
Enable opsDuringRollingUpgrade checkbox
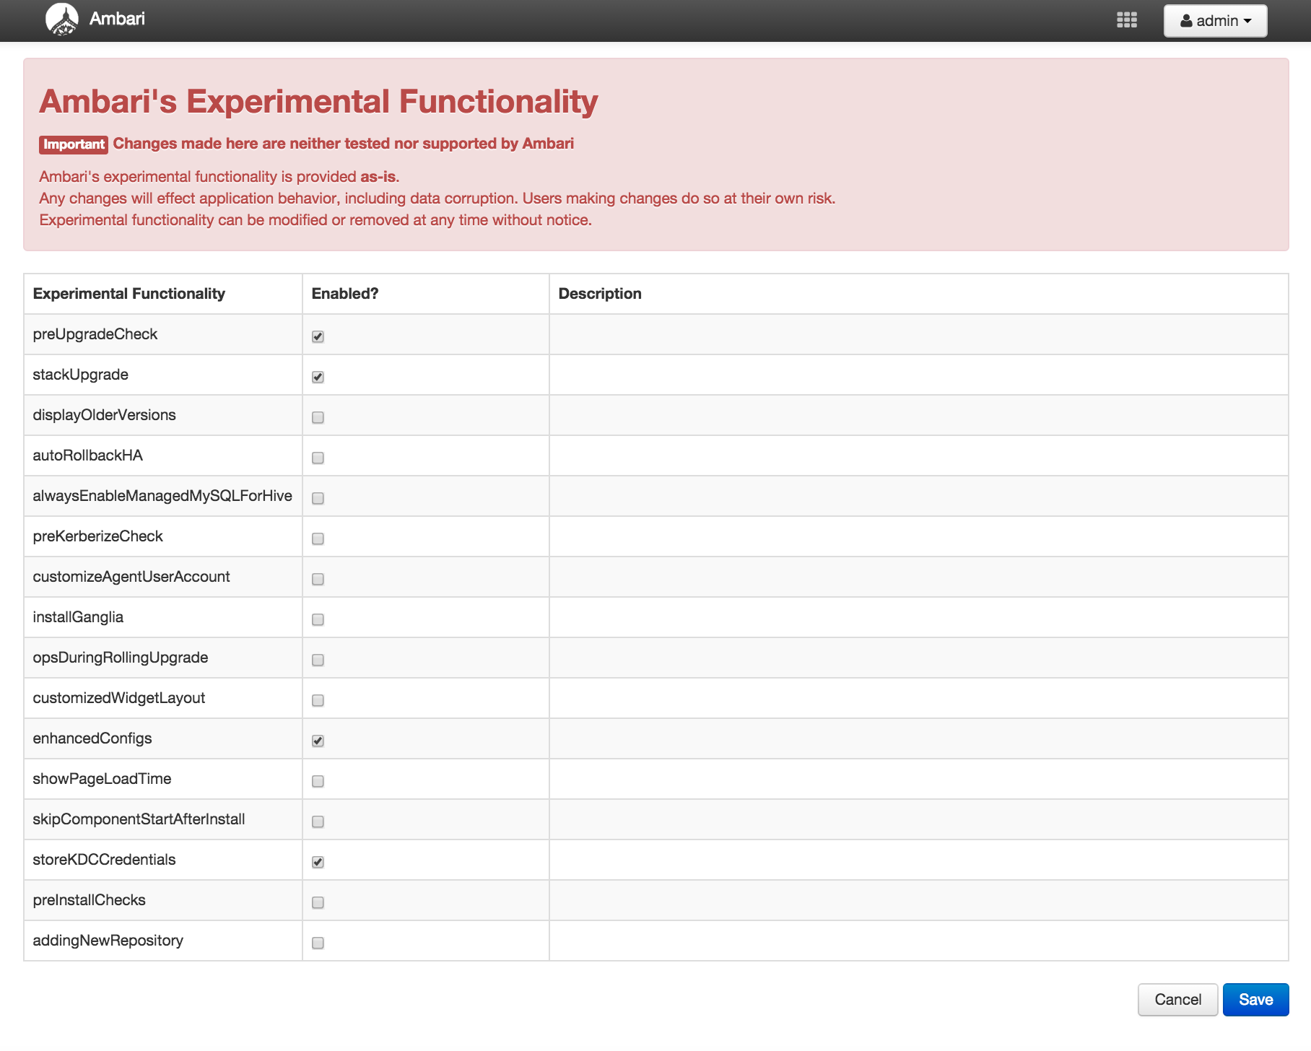pos(318,660)
